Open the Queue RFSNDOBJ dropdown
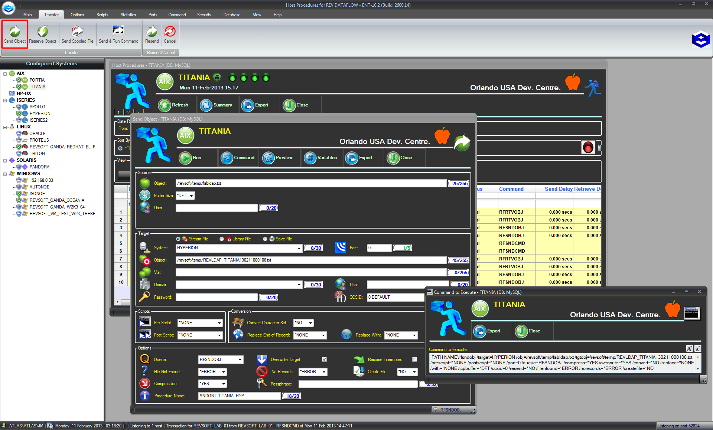 point(240,360)
